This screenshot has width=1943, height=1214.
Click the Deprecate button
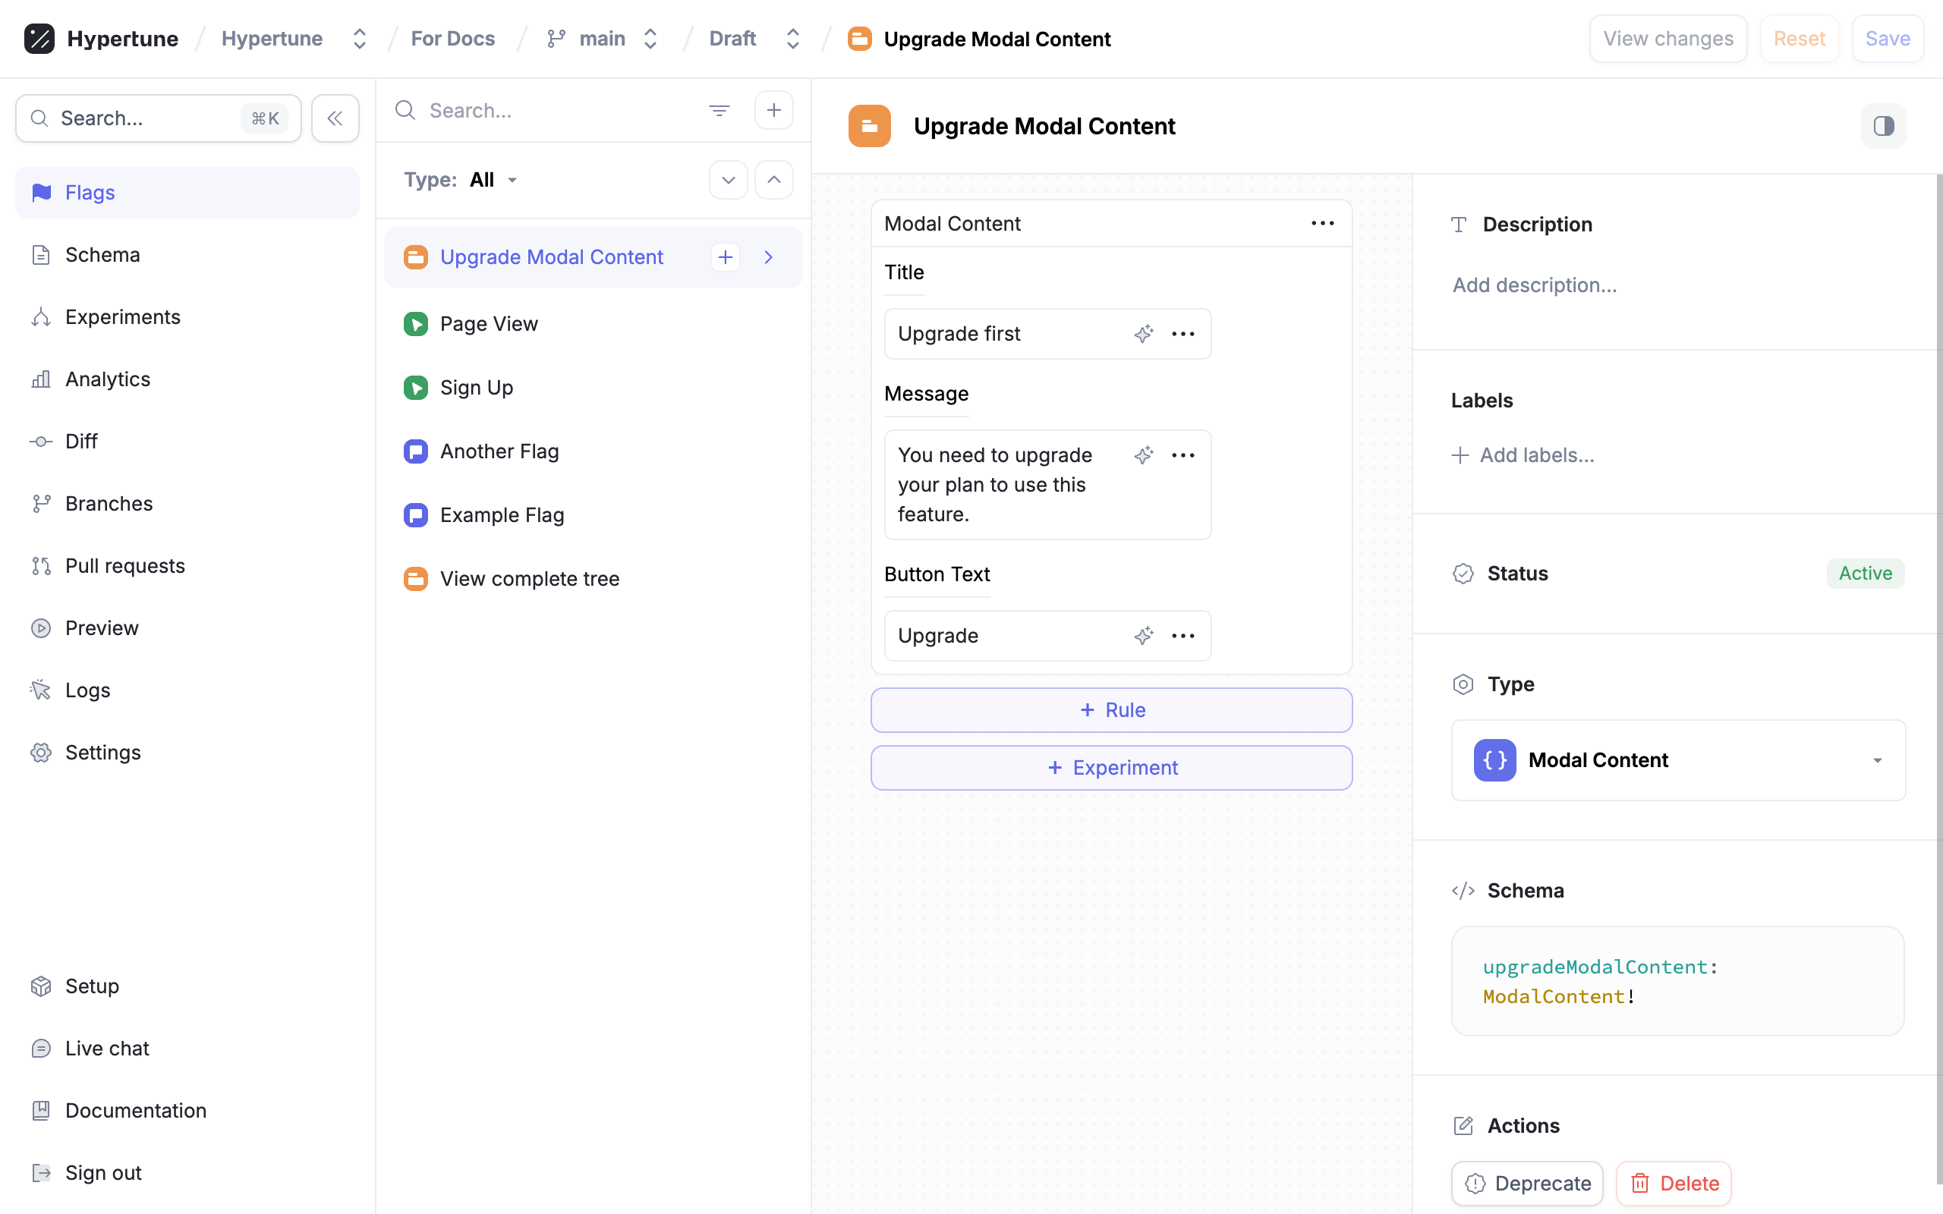[1527, 1183]
